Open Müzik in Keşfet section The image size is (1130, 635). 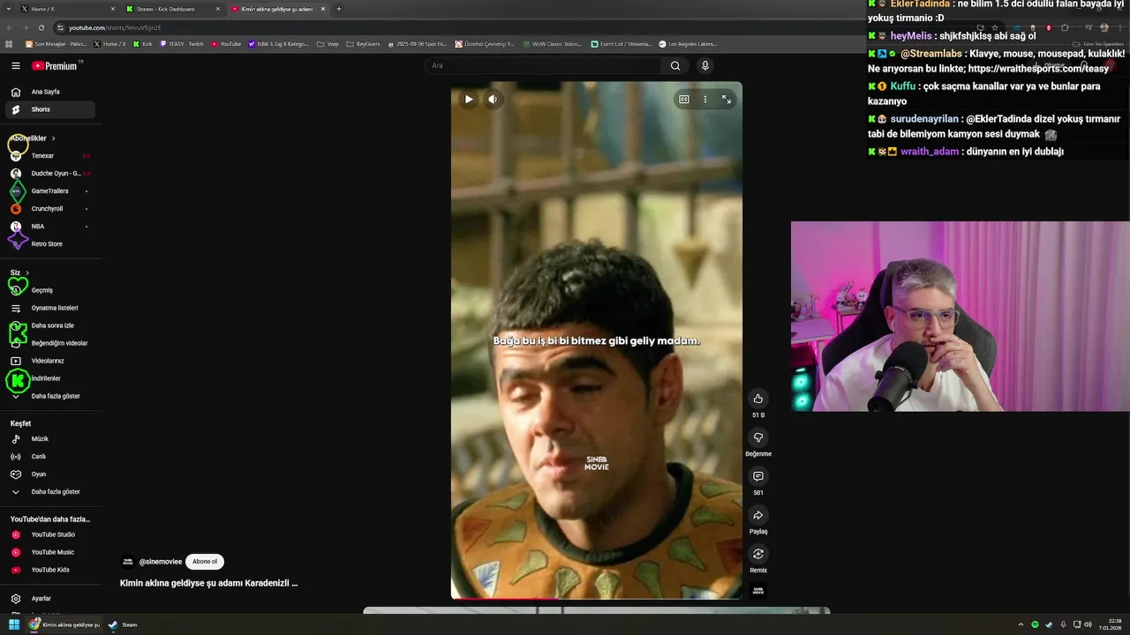point(49,439)
